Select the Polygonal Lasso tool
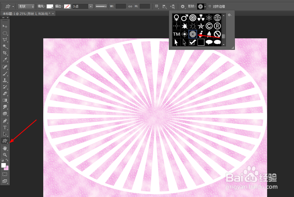Viewport: 294px width, 197px height. click(5, 40)
